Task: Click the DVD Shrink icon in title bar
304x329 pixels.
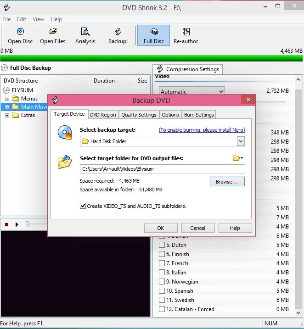Action: click(x=6, y=7)
